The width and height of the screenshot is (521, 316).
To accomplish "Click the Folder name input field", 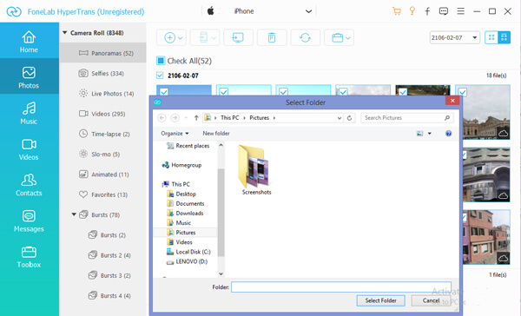I will click(341, 287).
